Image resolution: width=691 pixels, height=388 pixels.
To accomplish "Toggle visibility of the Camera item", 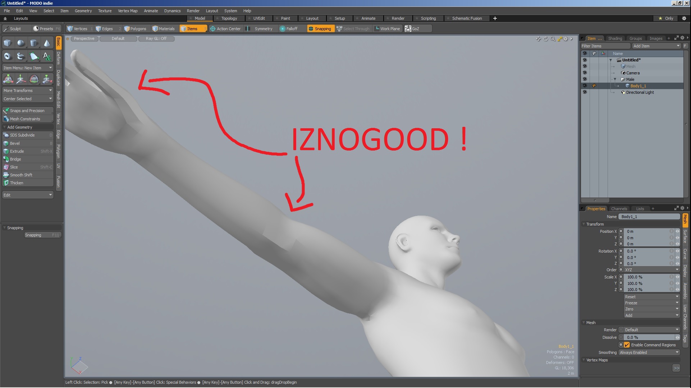I will [x=585, y=73].
